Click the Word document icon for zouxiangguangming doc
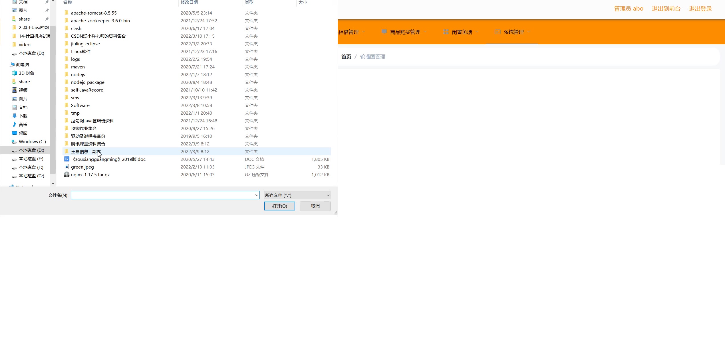Image resolution: width=725 pixels, height=353 pixels. coord(67,159)
